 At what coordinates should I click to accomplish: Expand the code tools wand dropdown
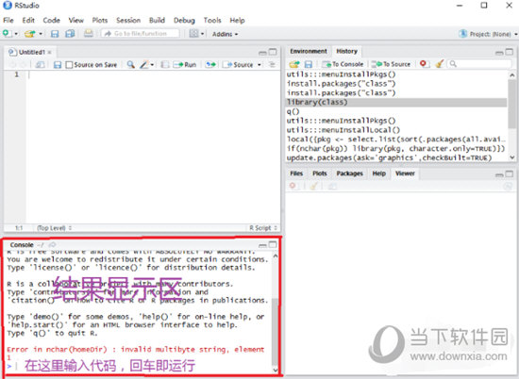152,65
